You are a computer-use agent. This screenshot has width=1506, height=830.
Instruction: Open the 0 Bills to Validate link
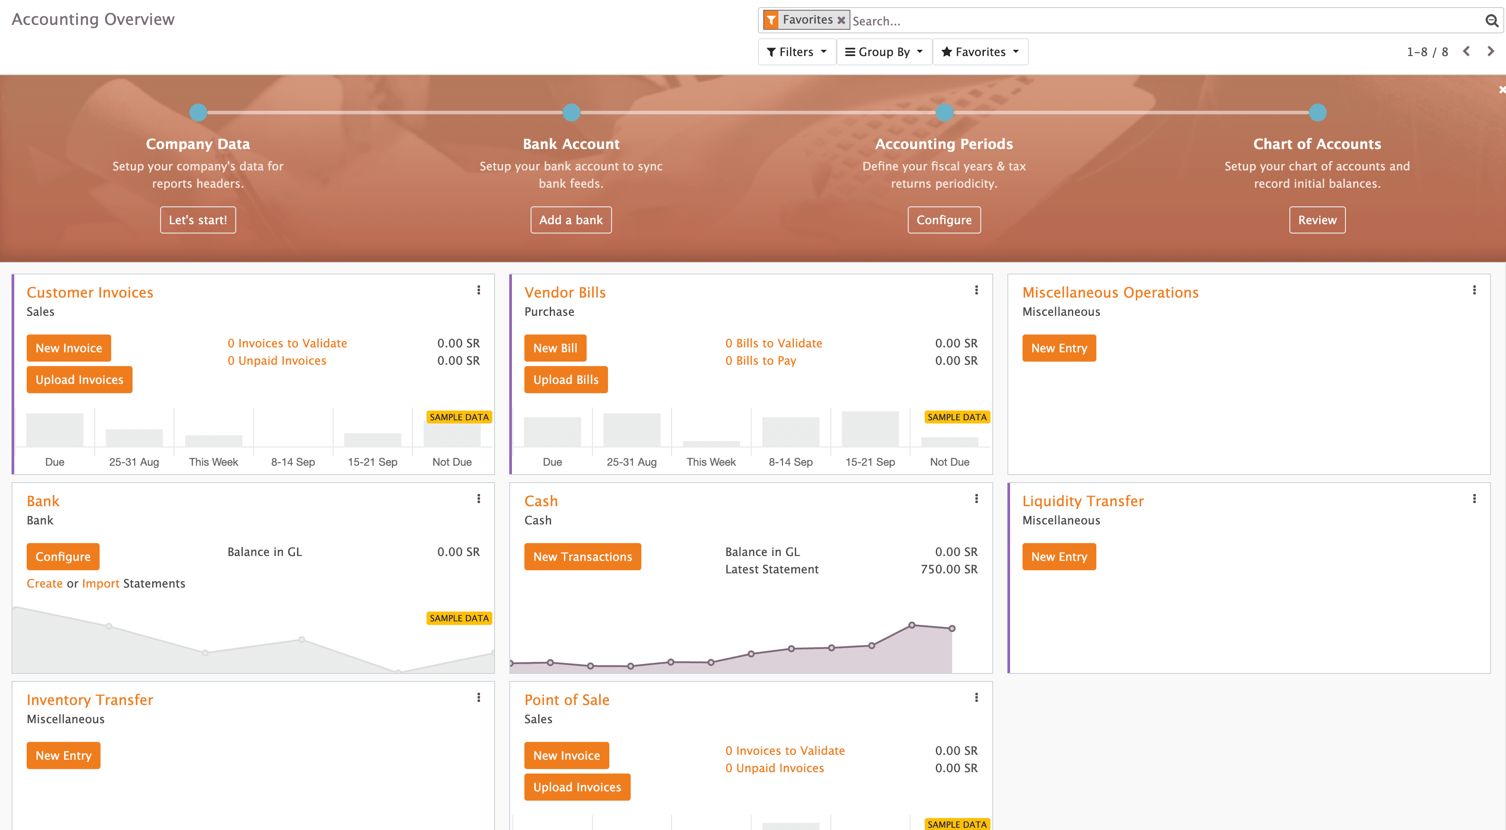[x=773, y=343]
